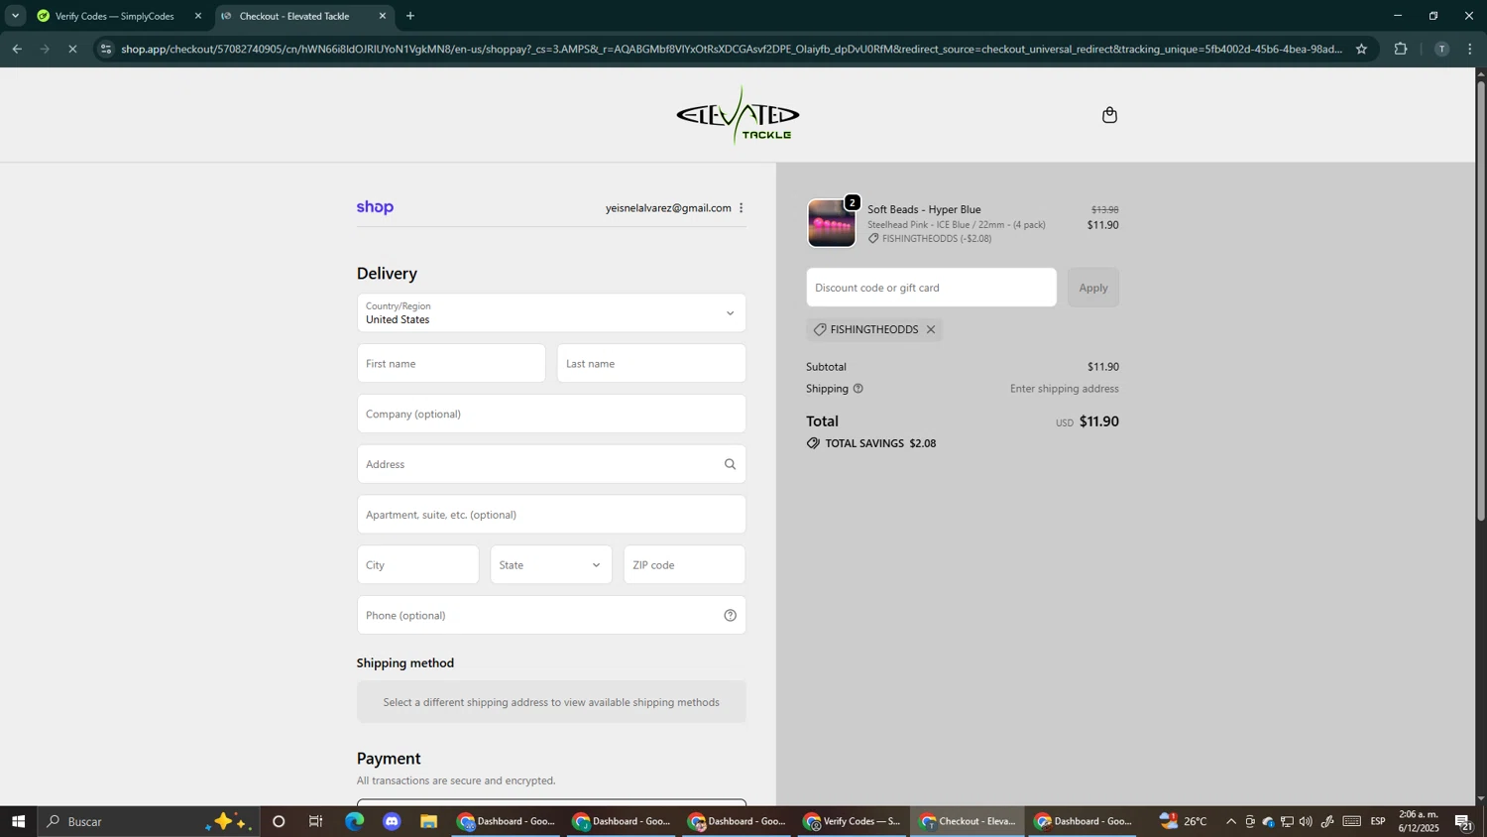Open browser extensions puzzle icon
Viewport: 1487px width, 837px height.
pos(1401,49)
